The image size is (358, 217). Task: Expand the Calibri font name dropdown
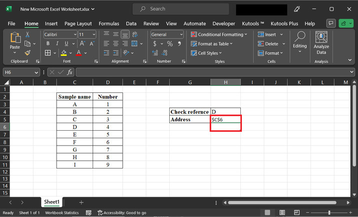(75, 34)
